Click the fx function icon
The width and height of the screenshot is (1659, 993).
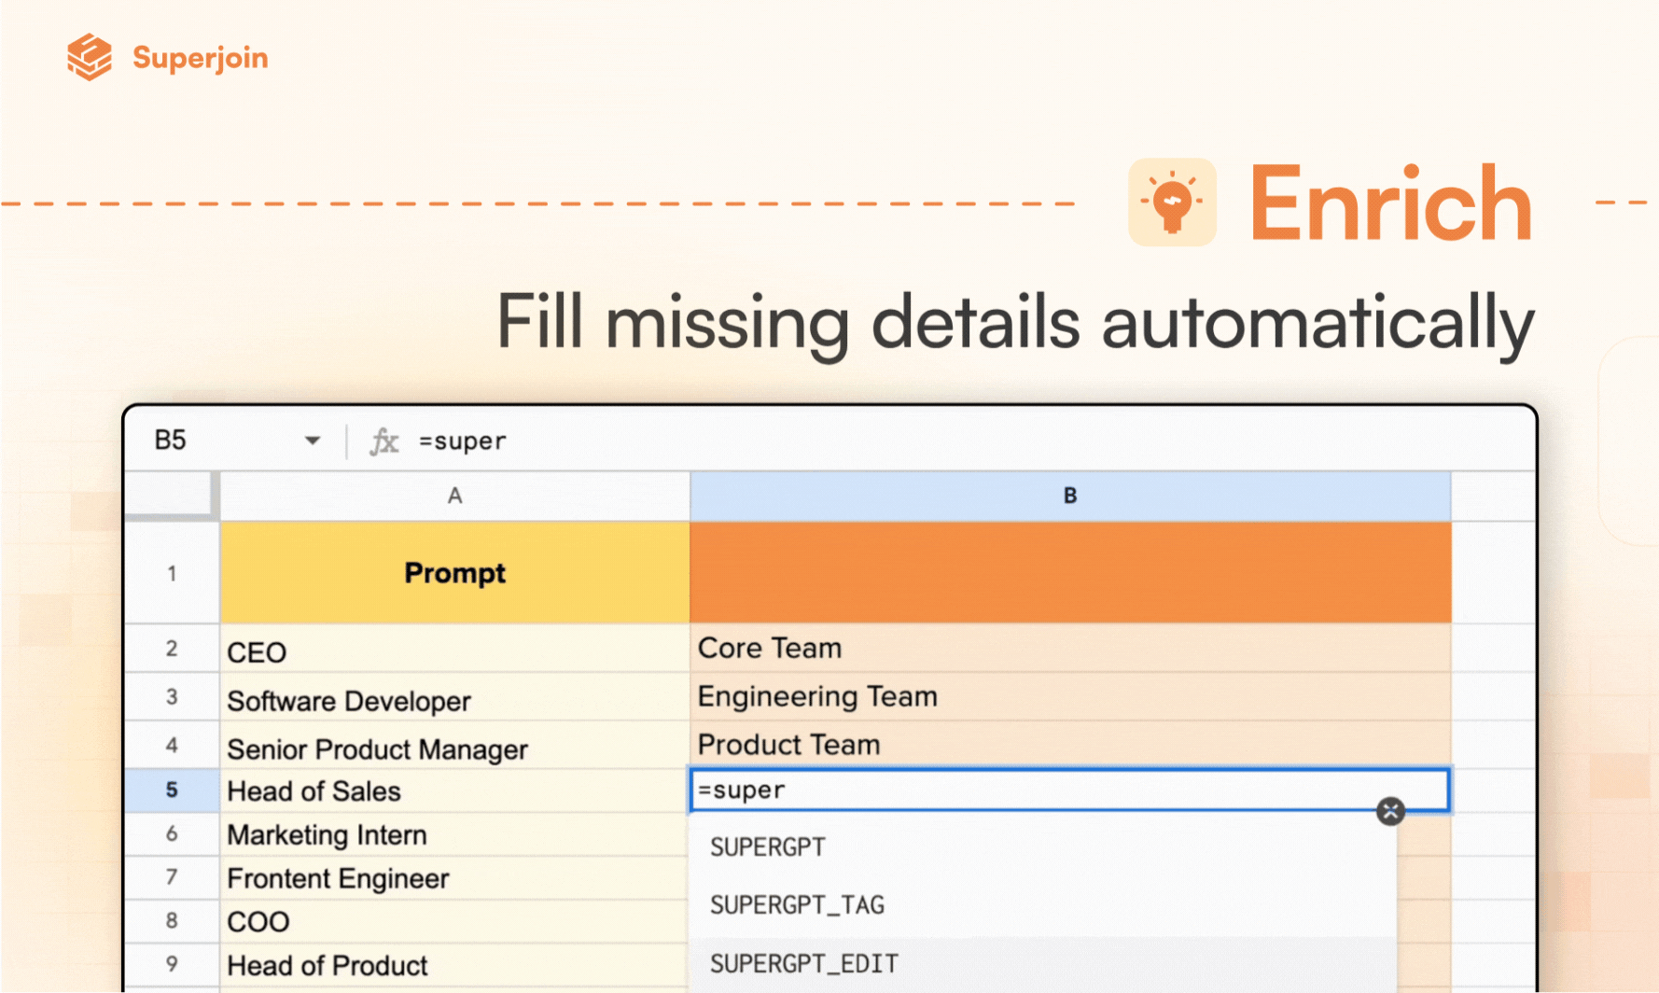383,441
